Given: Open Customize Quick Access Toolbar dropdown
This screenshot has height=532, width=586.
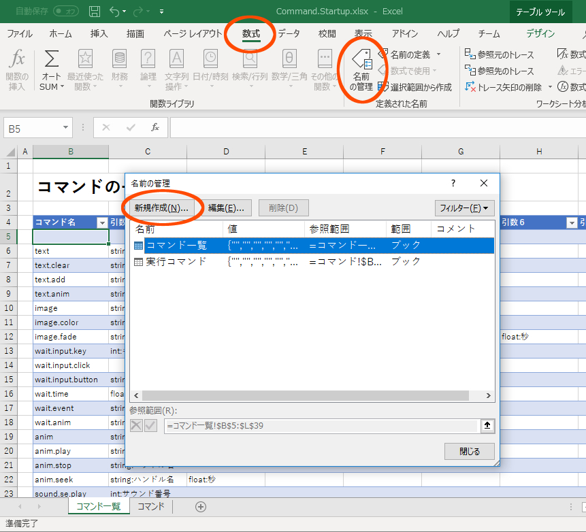Looking at the screenshot, I should [x=161, y=12].
